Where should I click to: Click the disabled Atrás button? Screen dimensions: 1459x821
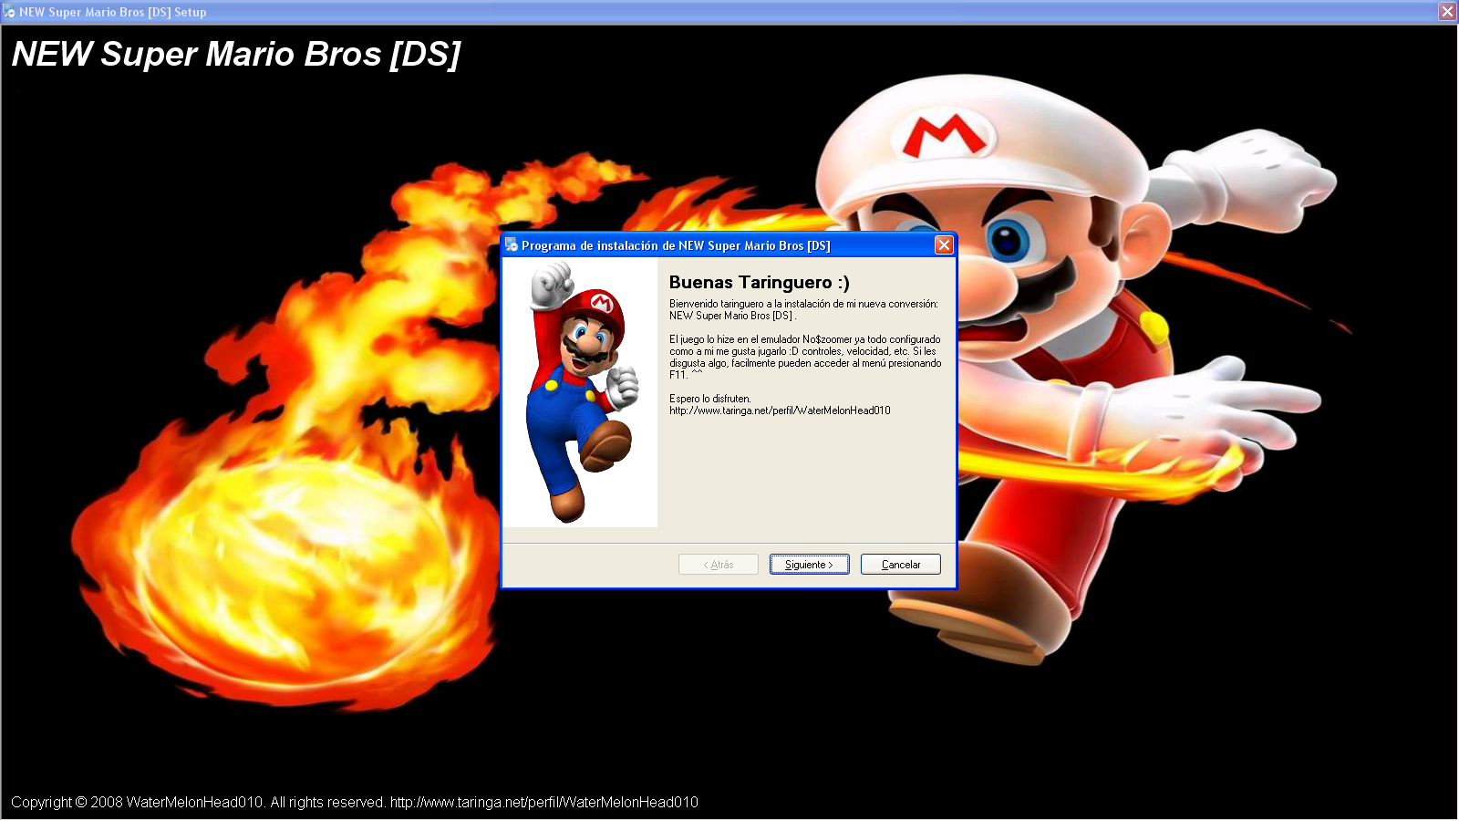coord(718,565)
